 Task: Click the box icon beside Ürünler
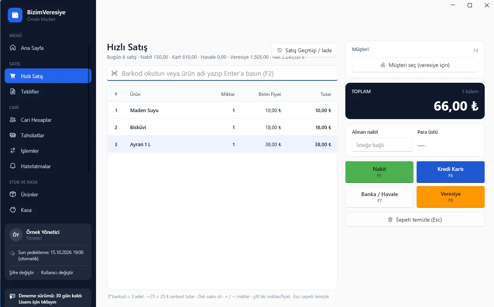tap(13, 194)
